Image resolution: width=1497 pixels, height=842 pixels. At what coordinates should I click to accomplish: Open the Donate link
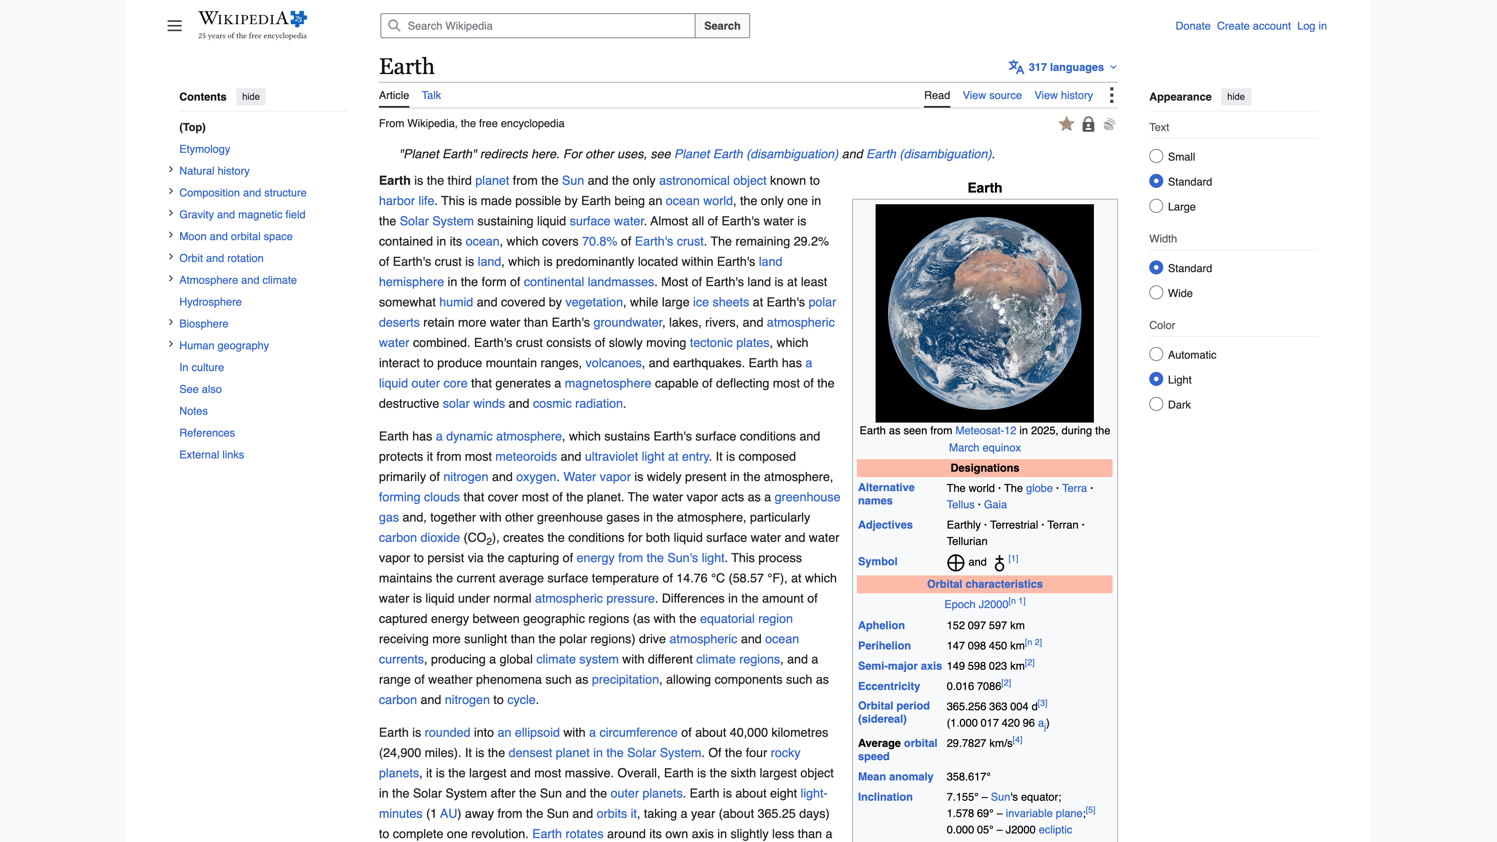pos(1193,26)
